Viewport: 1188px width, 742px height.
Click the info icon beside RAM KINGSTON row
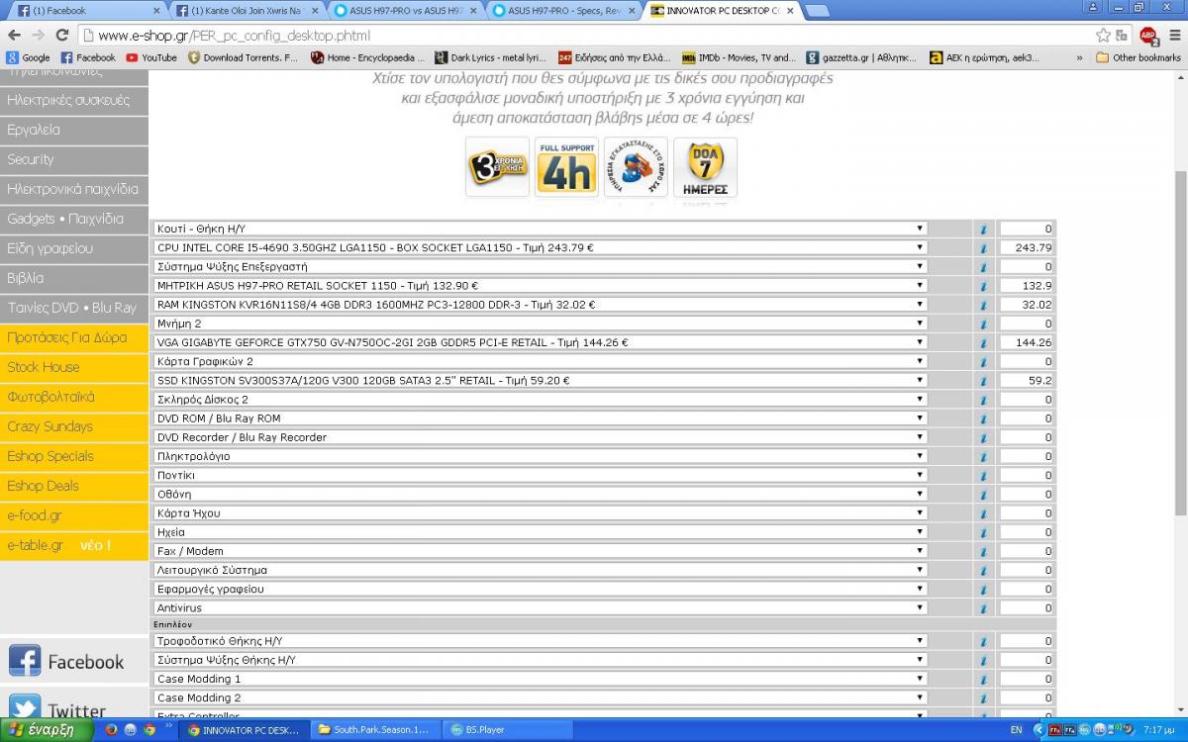(983, 305)
